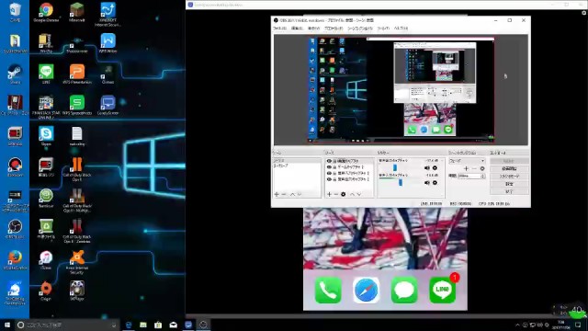Move selected source down with the arrow
This screenshot has width=588, height=331.
pos(359,194)
